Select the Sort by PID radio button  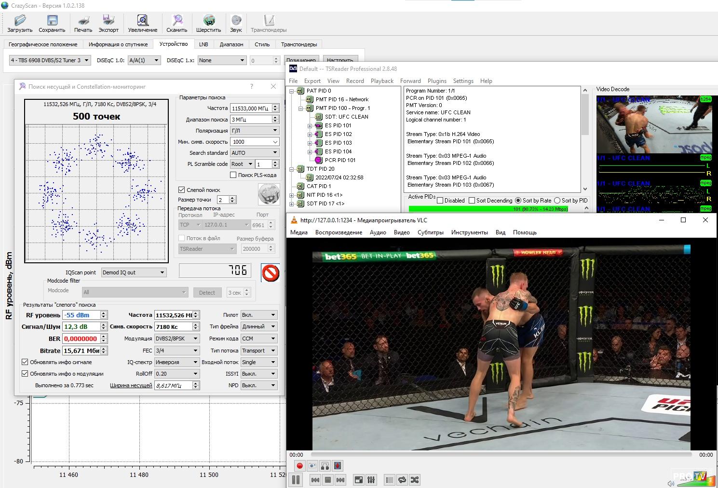coord(557,201)
